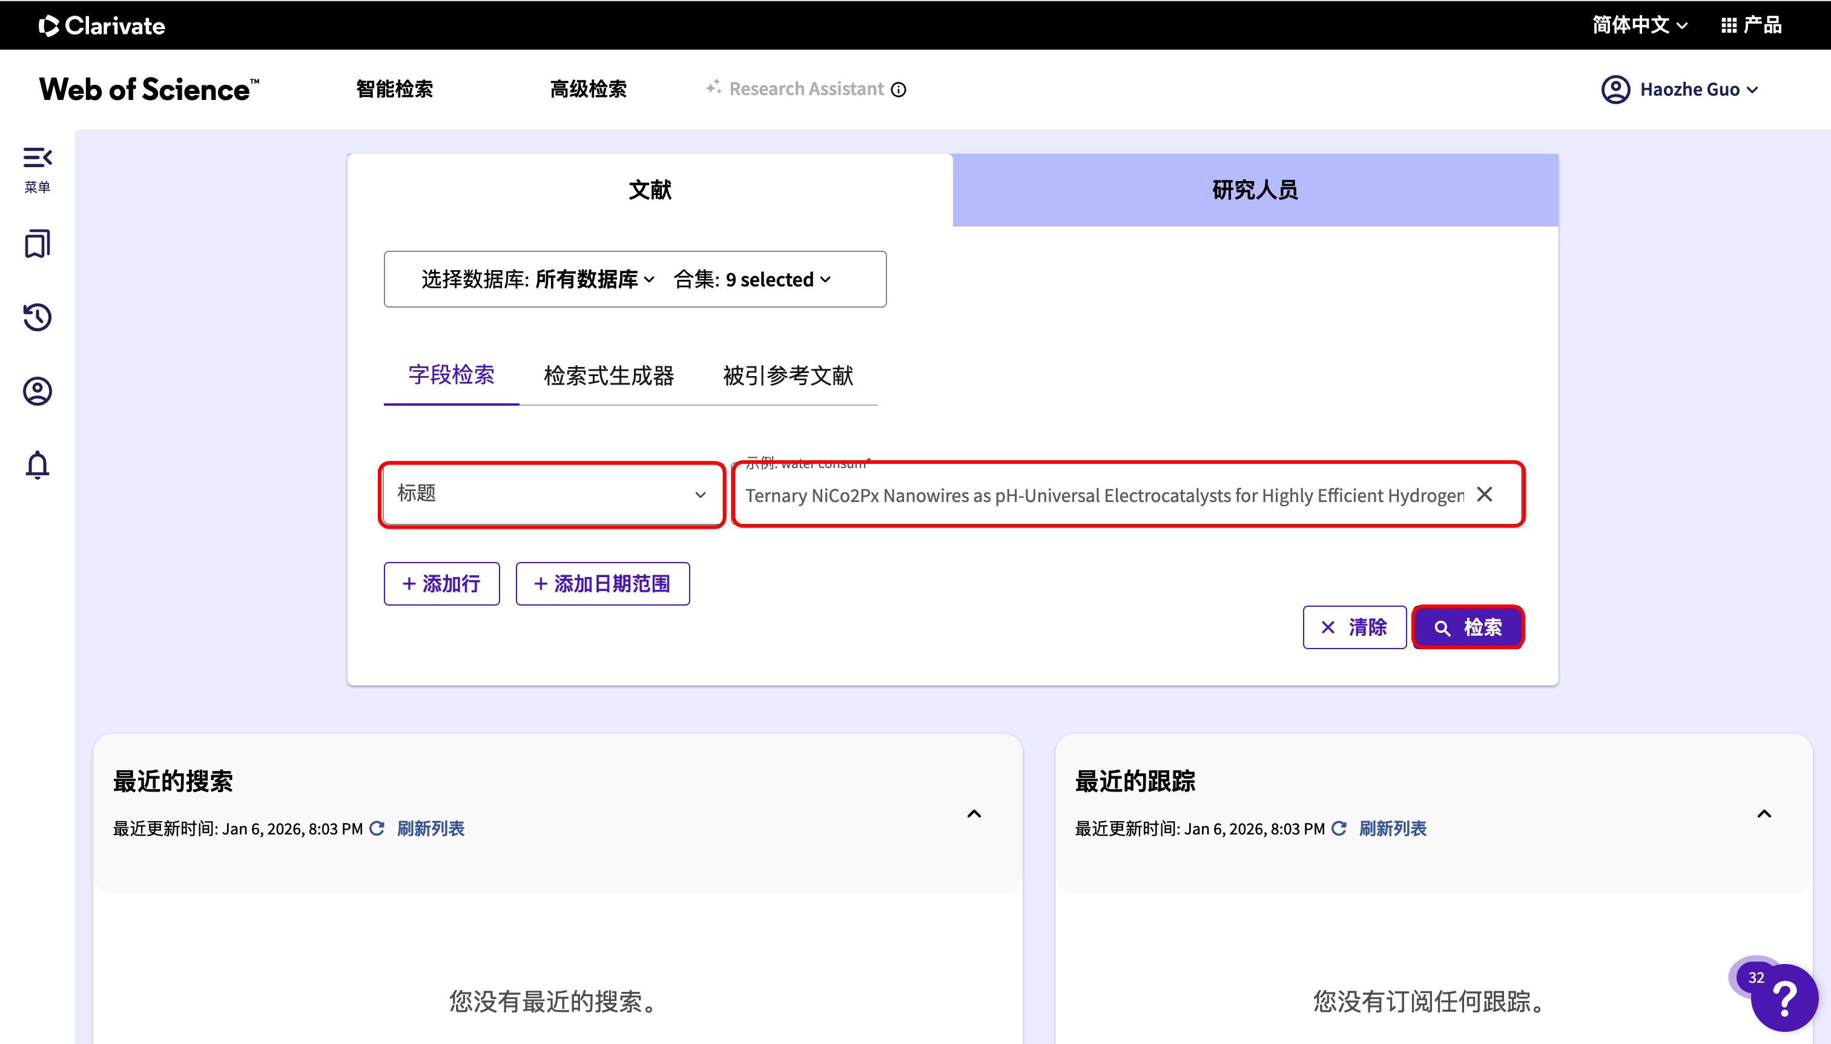Clear the search text with X icon

[x=1485, y=494]
